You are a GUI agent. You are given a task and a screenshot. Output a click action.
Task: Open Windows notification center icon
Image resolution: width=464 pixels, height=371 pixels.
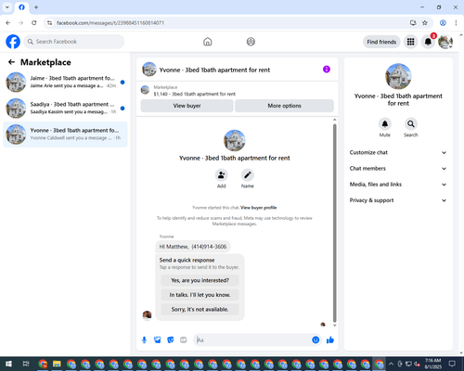point(452,364)
